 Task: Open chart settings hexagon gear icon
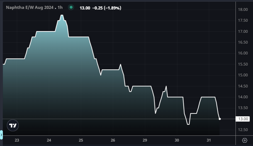click(245, 140)
